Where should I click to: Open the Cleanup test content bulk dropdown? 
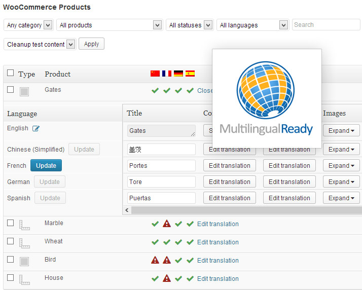(40, 44)
